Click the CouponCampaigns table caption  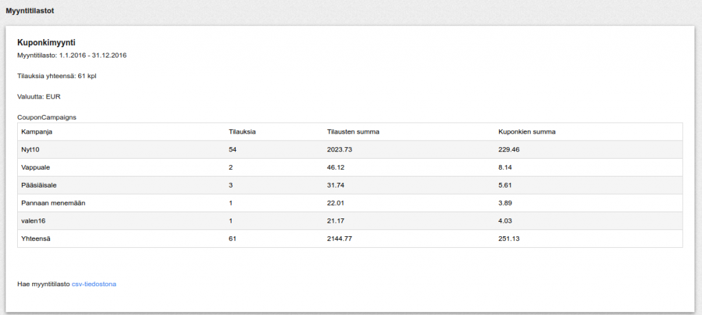click(47, 118)
